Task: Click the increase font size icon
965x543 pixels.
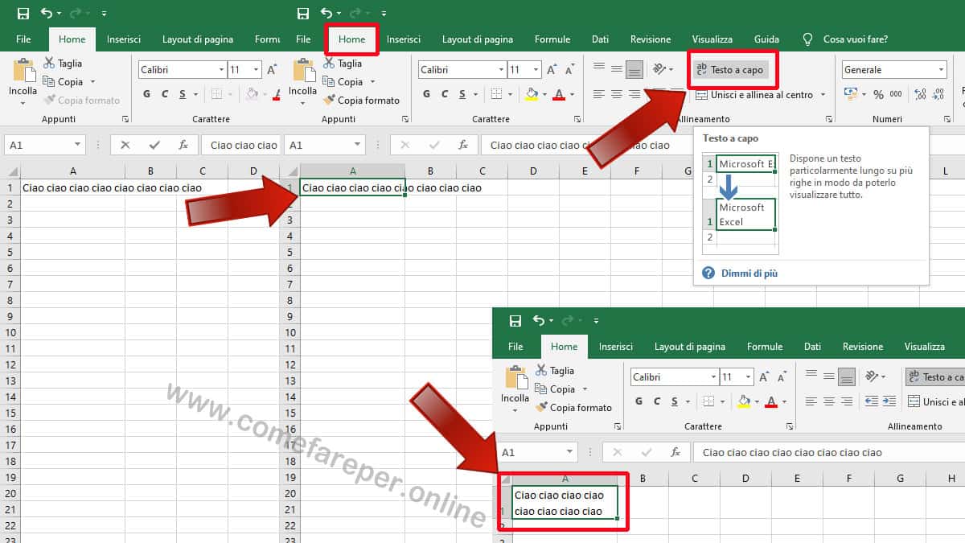Action: (x=551, y=68)
